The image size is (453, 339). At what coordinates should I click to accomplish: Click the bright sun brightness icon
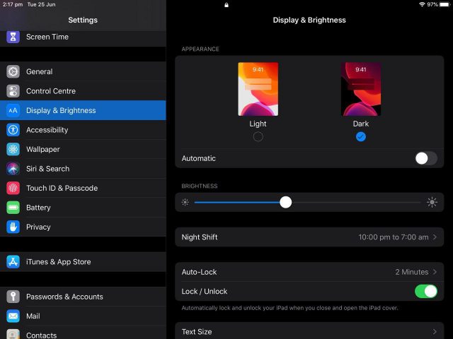pyautogui.click(x=432, y=203)
